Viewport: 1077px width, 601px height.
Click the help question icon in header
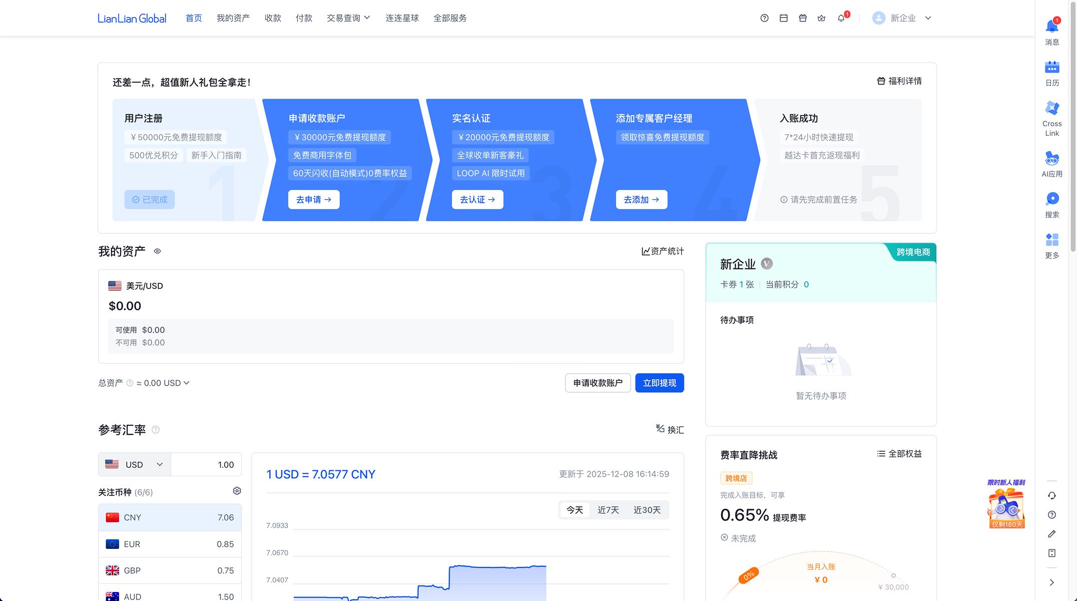click(x=764, y=18)
